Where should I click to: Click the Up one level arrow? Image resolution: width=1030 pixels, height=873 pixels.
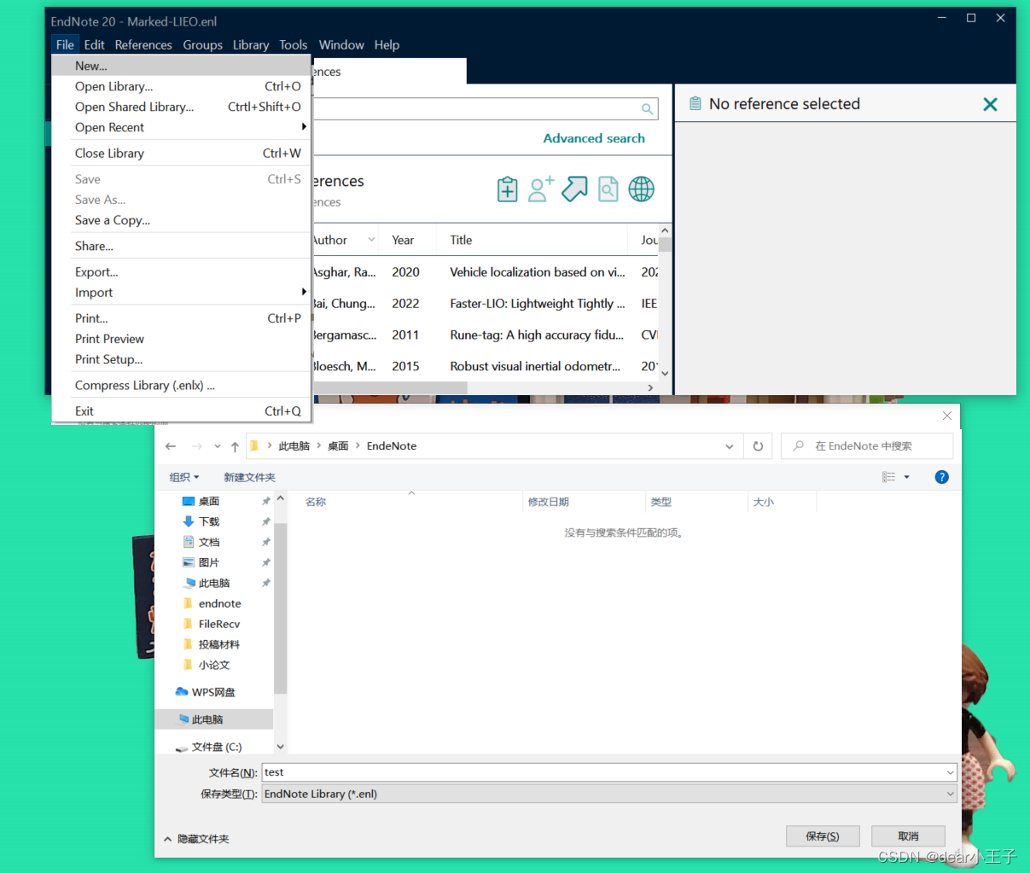click(235, 446)
